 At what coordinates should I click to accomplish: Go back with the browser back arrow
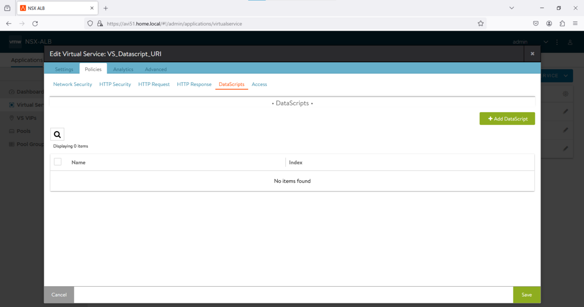[9, 23]
